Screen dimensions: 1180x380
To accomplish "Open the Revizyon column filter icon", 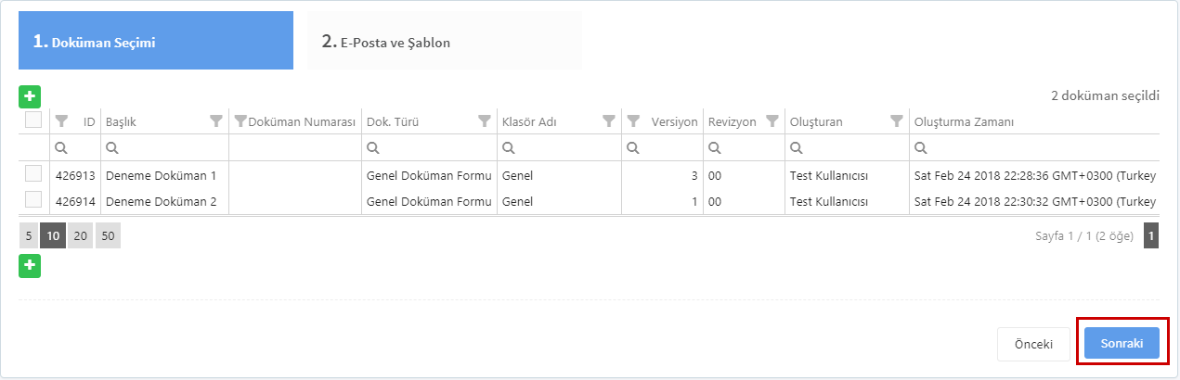I will pyautogui.click(x=772, y=121).
